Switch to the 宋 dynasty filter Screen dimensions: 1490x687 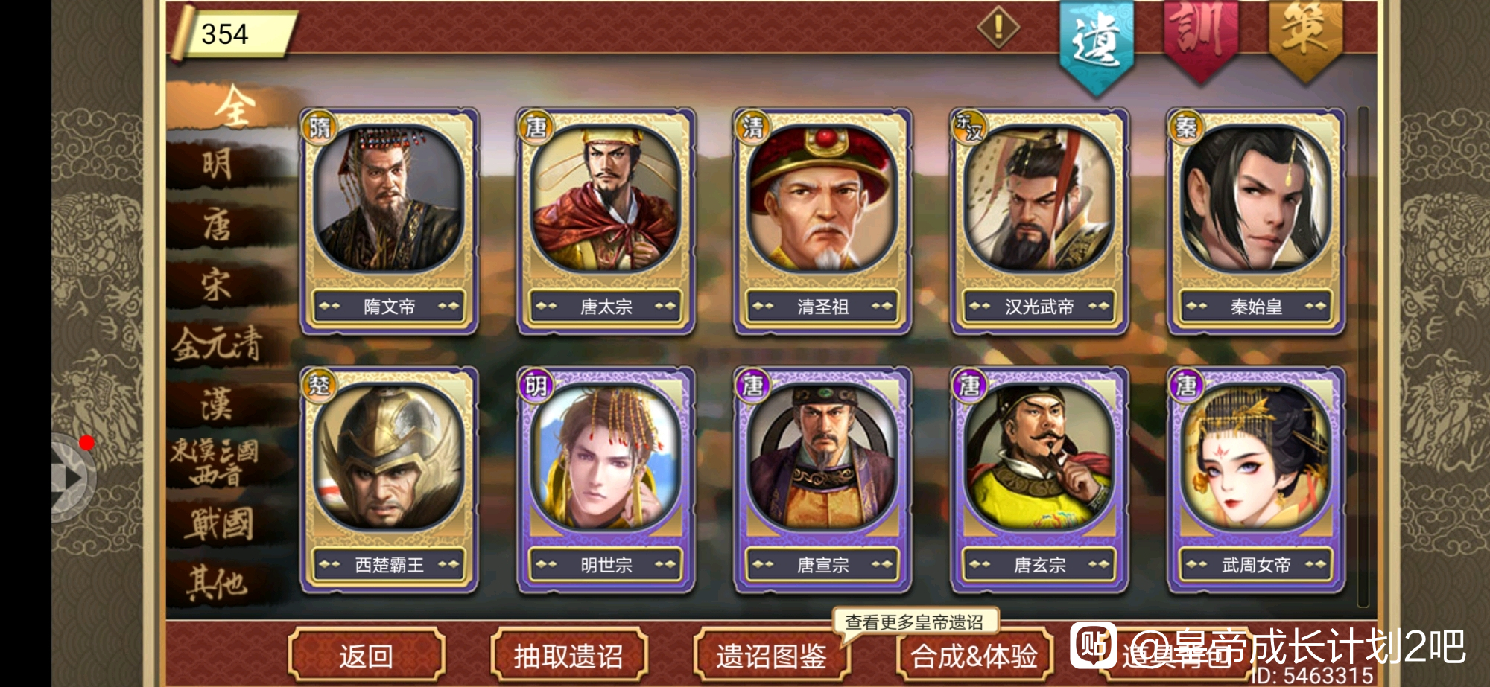click(218, 284)
